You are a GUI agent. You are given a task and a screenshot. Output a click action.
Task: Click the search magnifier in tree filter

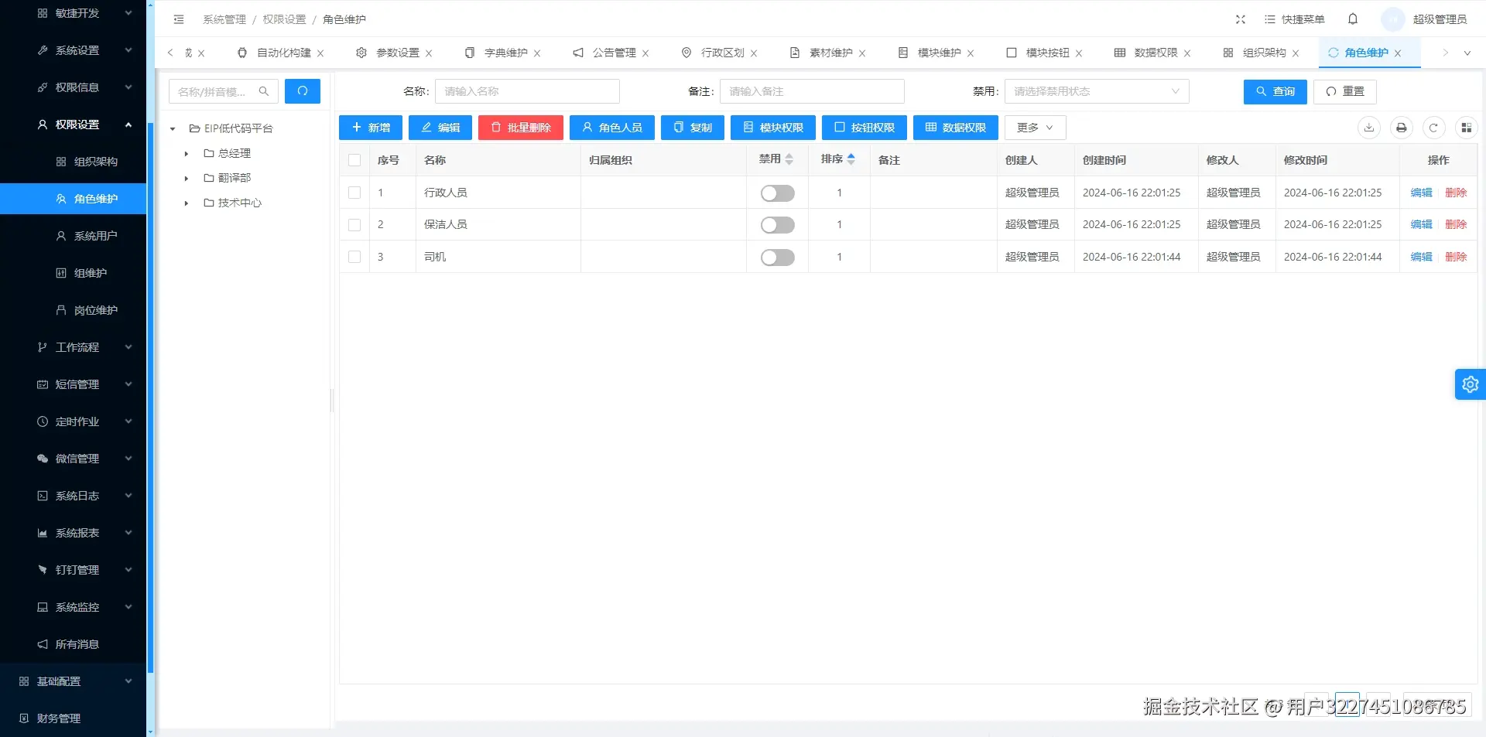[264, 91]
